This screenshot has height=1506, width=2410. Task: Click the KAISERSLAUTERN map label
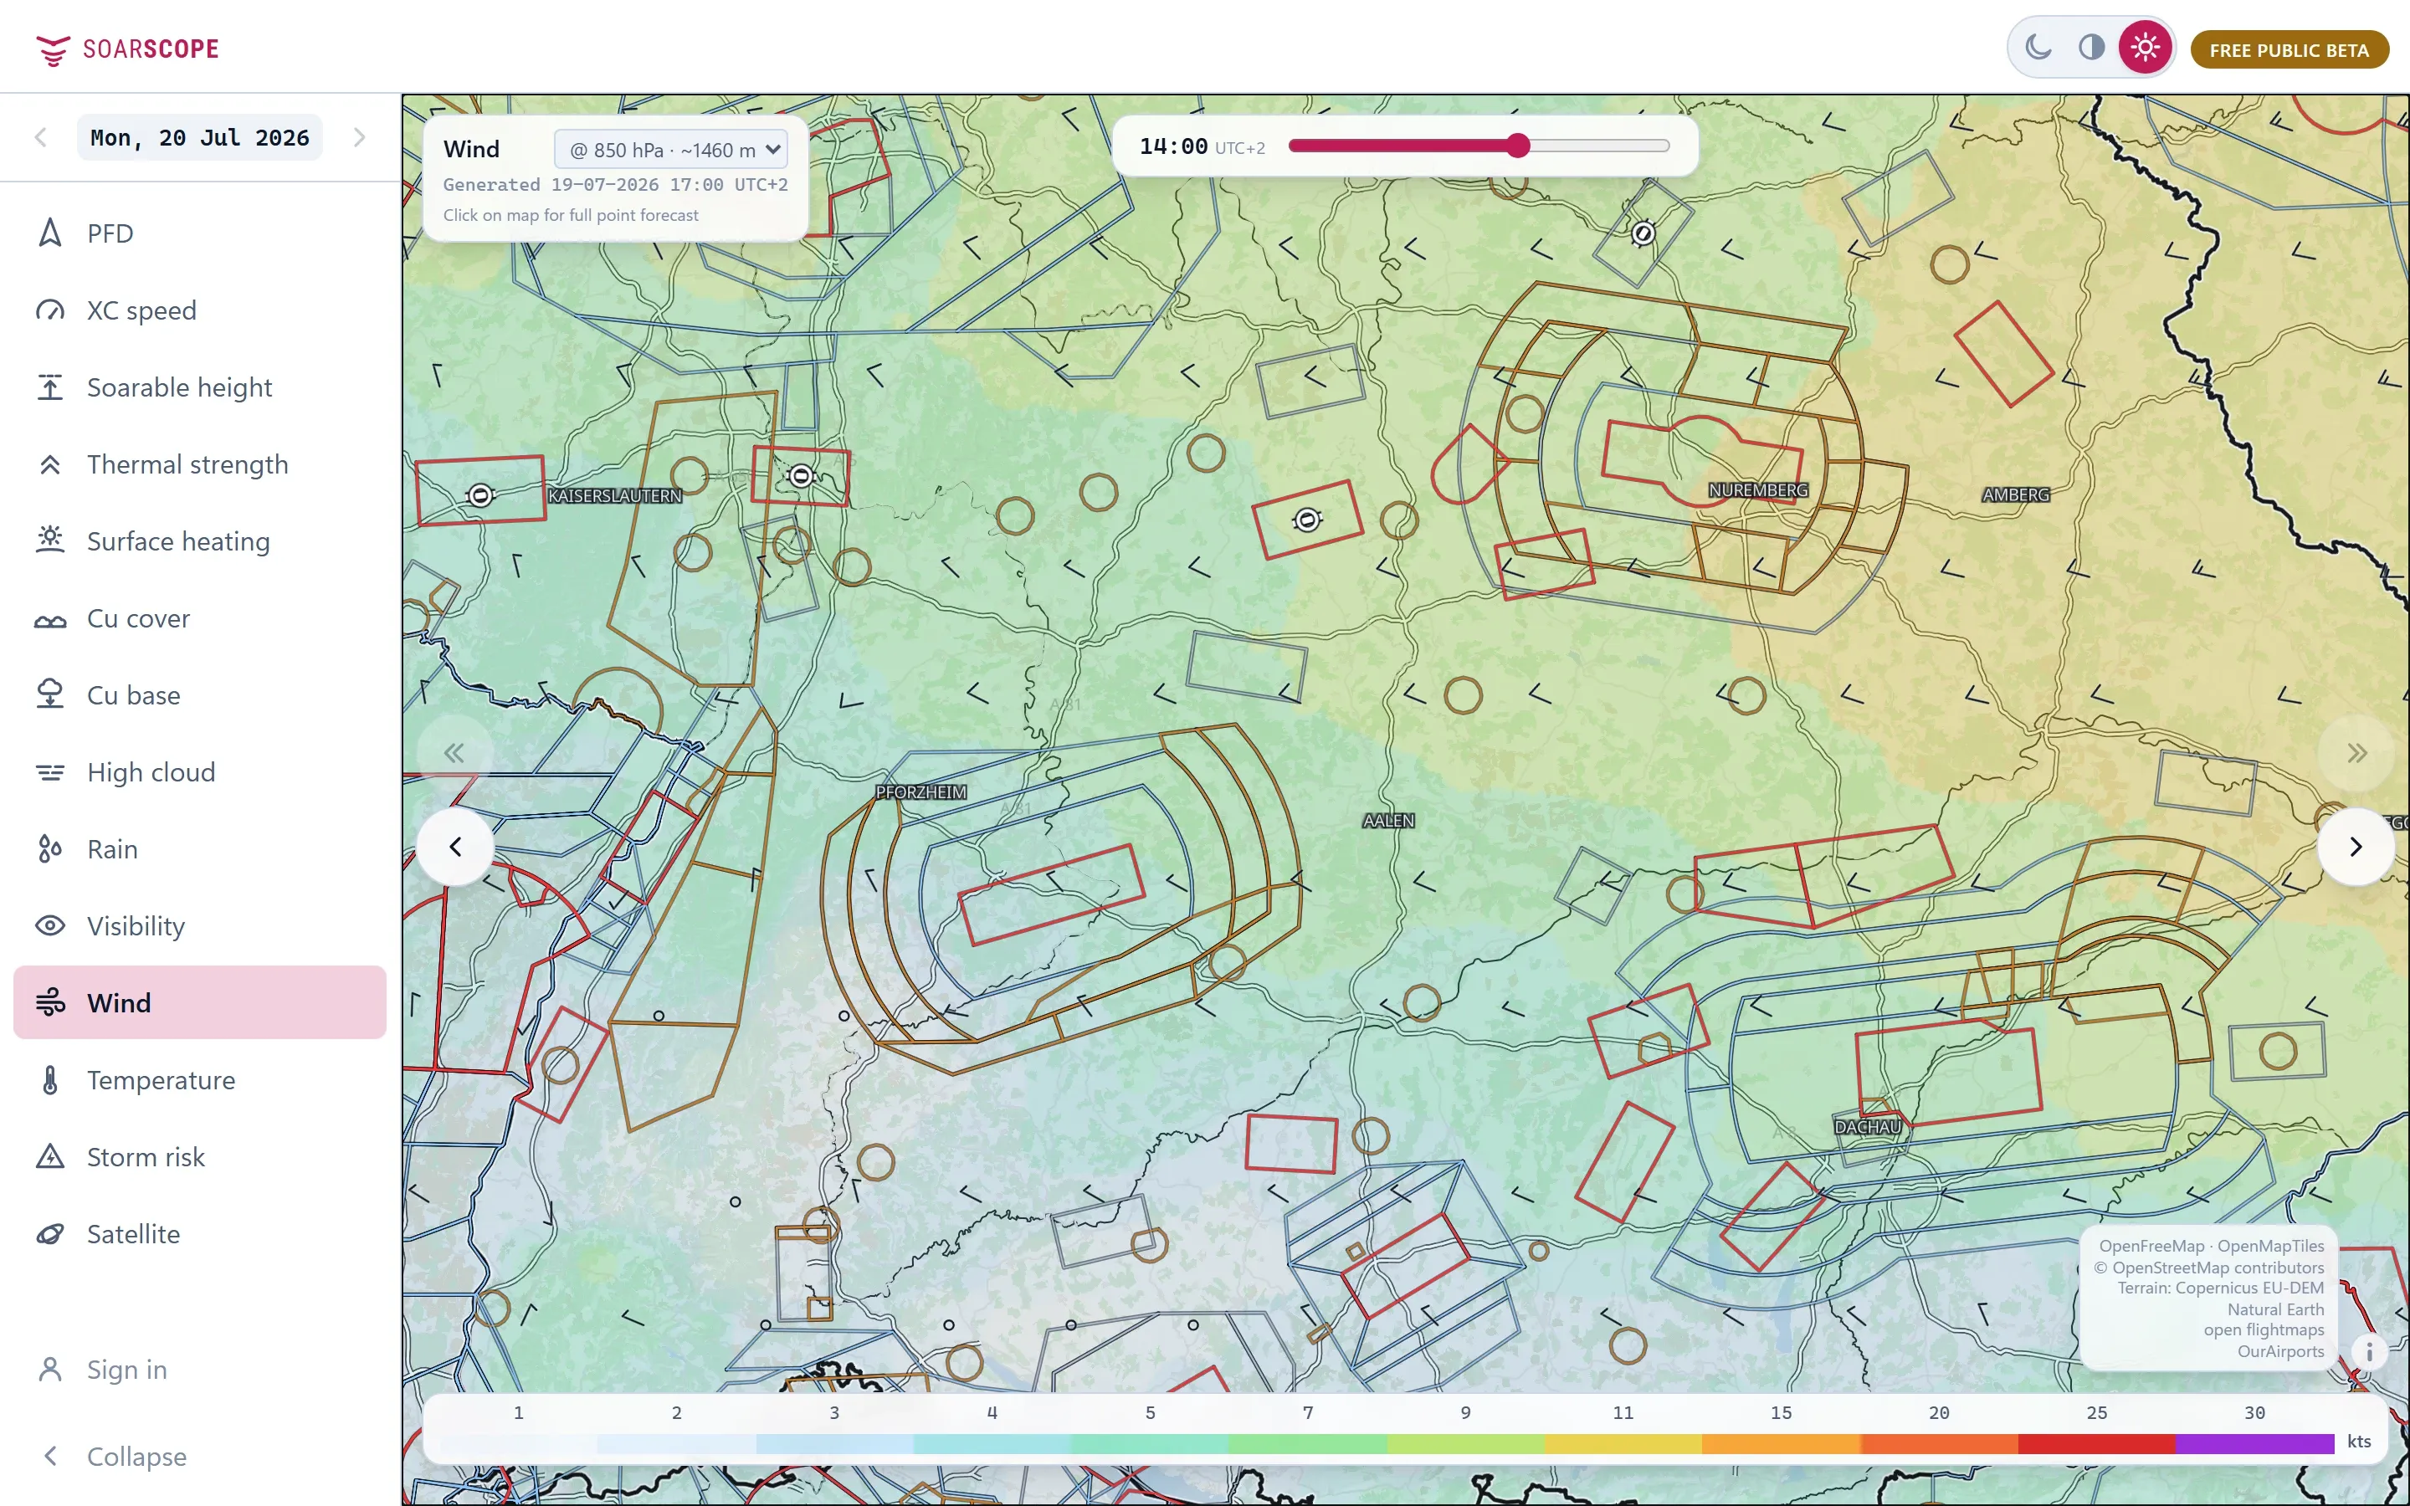click(x=614, y=496)
